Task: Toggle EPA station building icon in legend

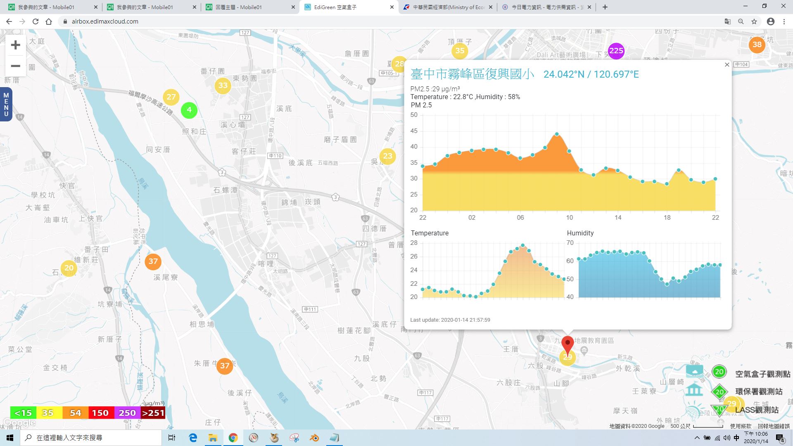Action: (x=694, y=390)
